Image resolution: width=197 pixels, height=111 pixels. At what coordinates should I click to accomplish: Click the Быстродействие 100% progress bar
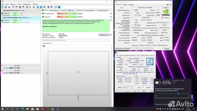(67, 13)
